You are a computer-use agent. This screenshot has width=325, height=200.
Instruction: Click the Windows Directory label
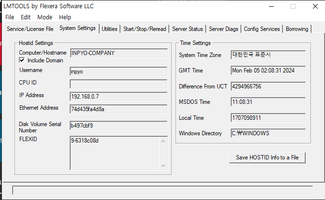coord(200,133)
